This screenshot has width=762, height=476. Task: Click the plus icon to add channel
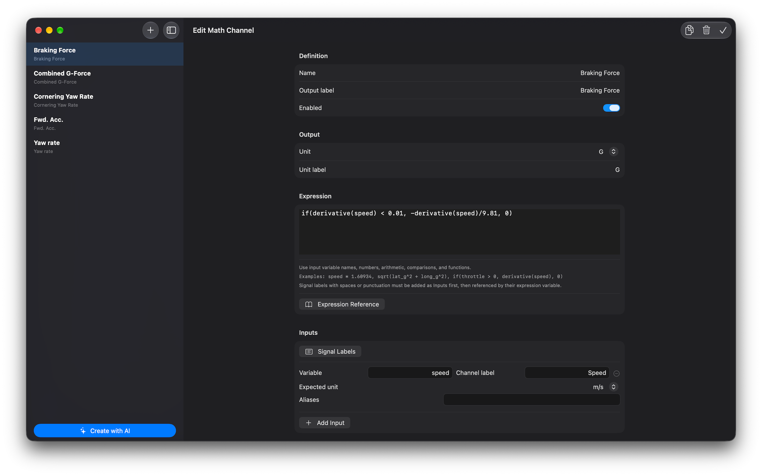point(151,30)
